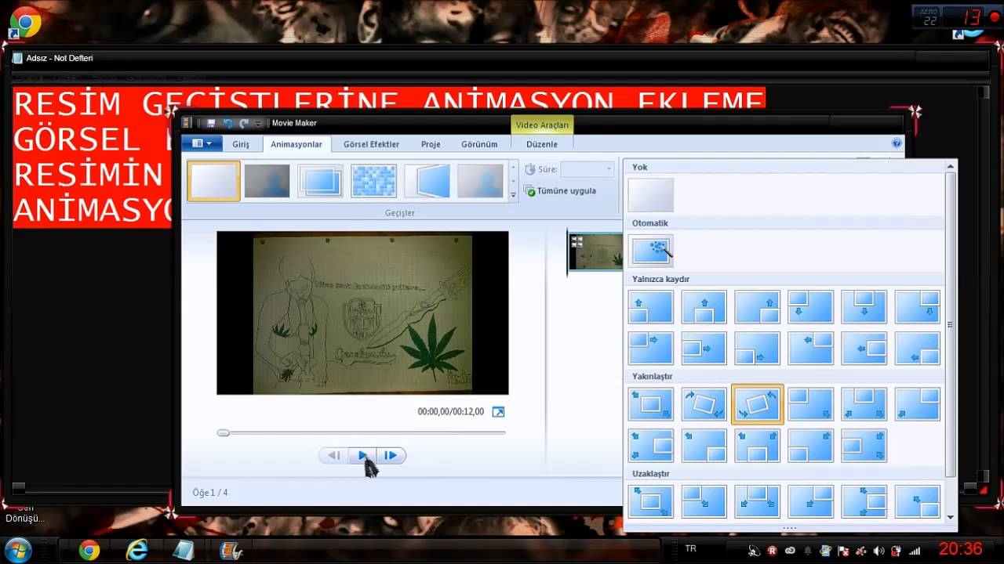Click the Undo arrow in the title bar
This screenshot has height=564, width=1004.
pyautogui.click(x=227, y=123)
